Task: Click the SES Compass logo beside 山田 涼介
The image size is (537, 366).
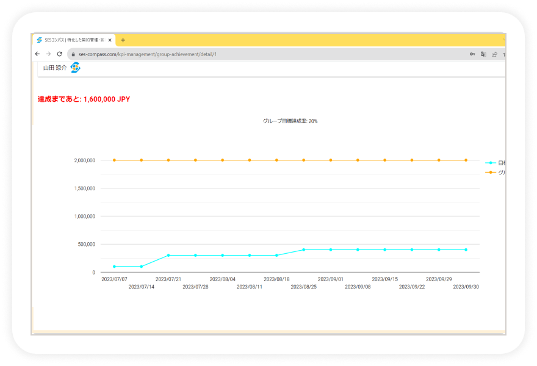Action: (x=75, y=68)
